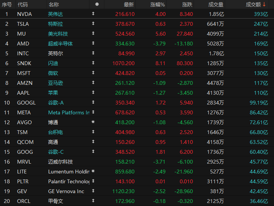Viewport: 274px width, 206px height.
Task: Sort by 代码 column header
Action: [x=22, y=5]
